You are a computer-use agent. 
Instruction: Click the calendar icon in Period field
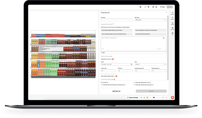click(x=131, y=65)
